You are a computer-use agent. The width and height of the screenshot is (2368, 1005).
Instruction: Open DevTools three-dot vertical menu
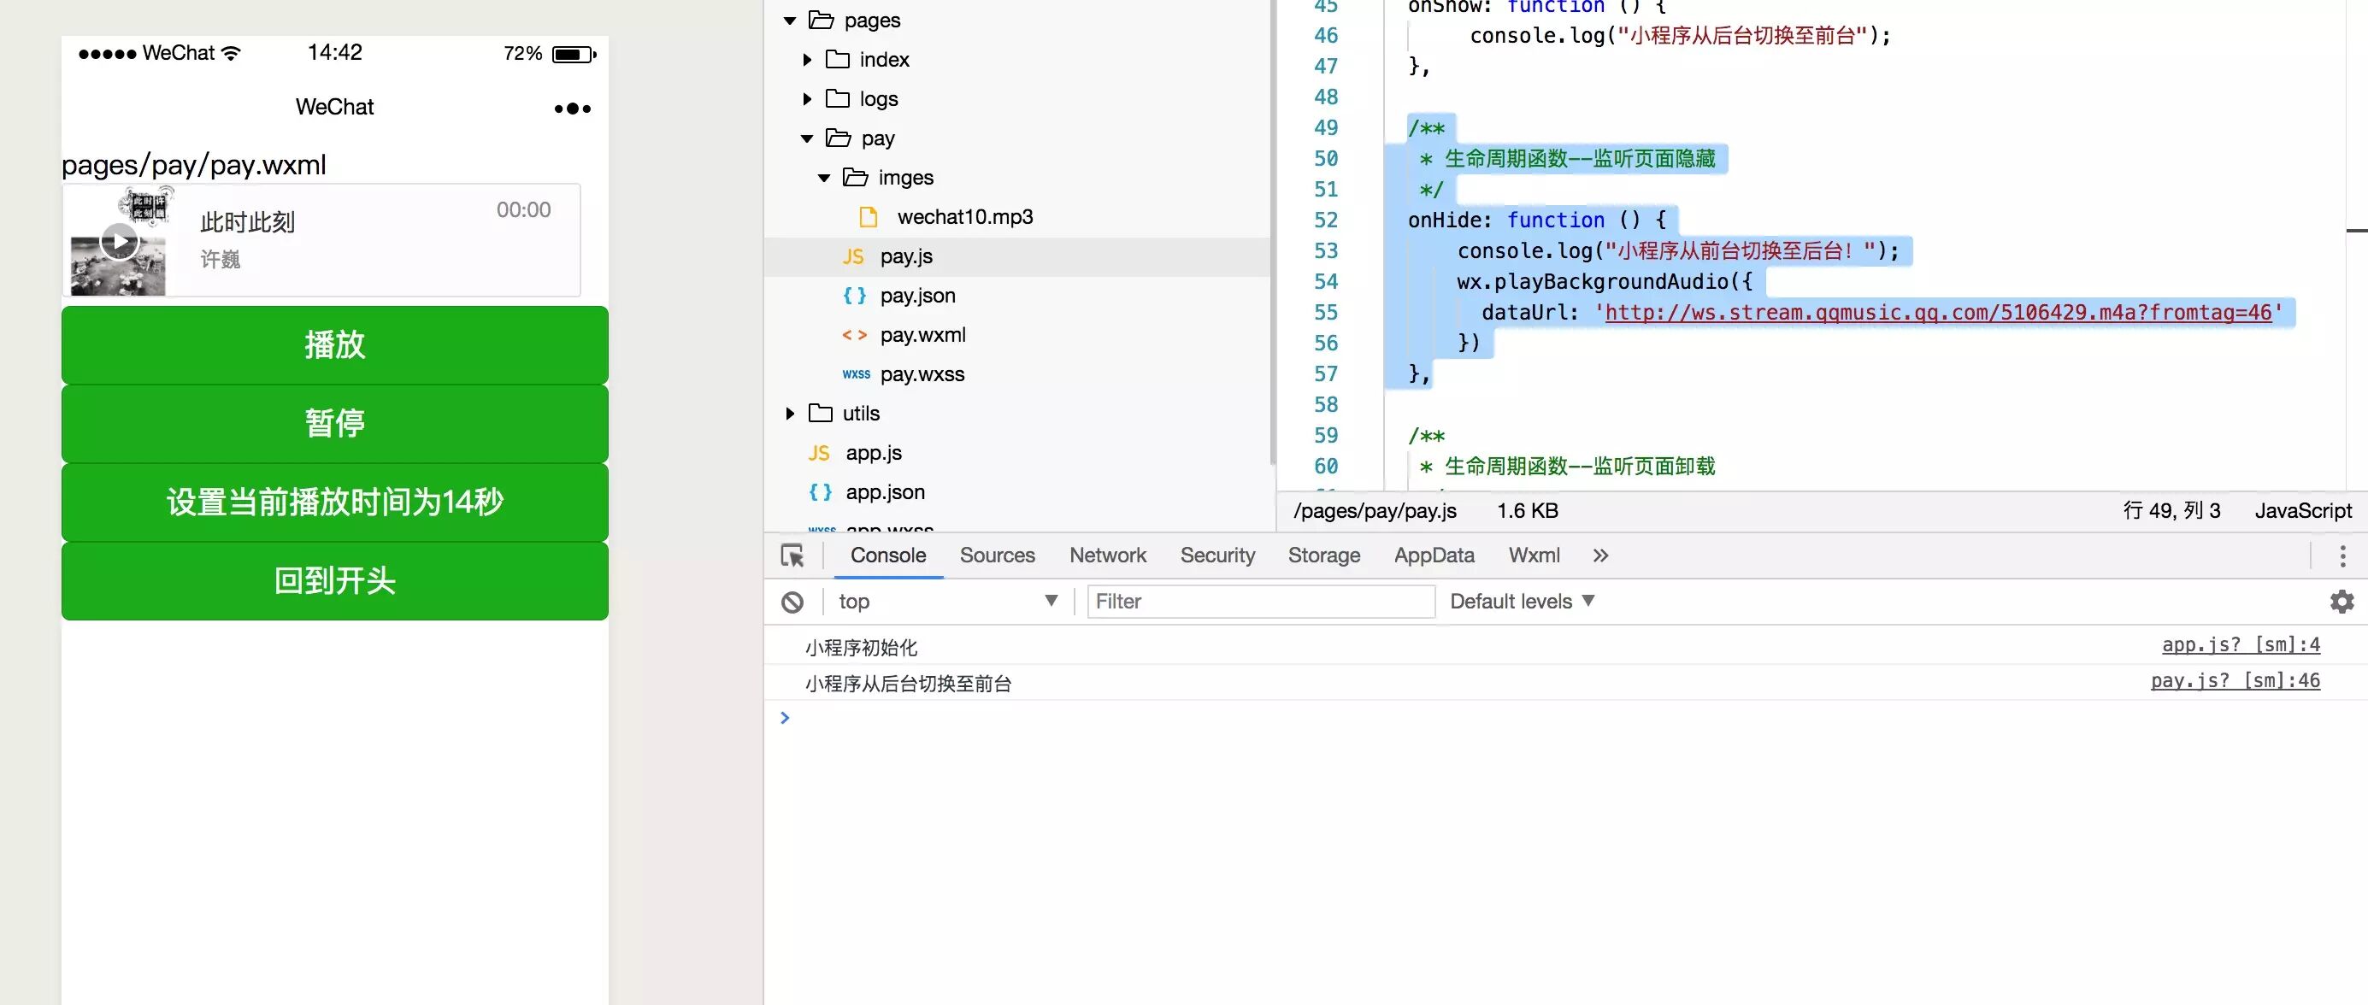click(2341, 555)
